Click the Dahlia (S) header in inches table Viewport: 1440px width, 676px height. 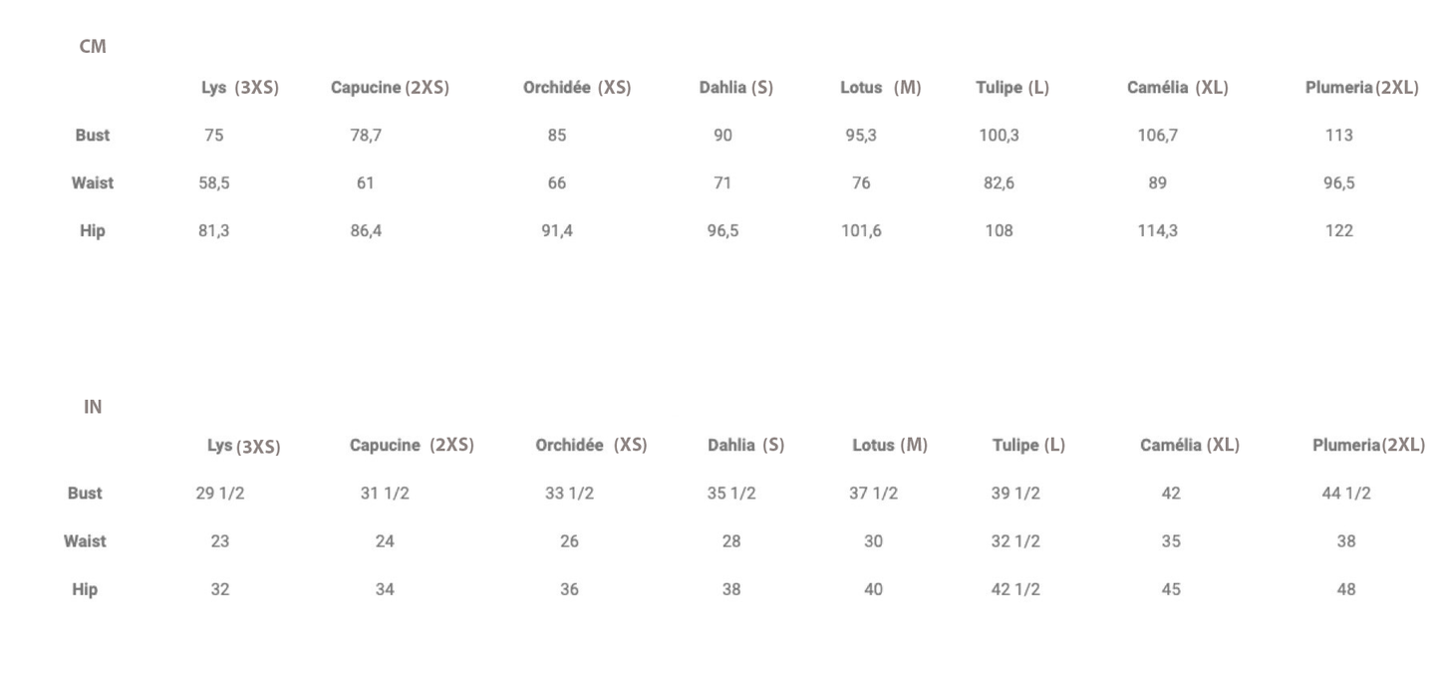click(x=745, y=445)
